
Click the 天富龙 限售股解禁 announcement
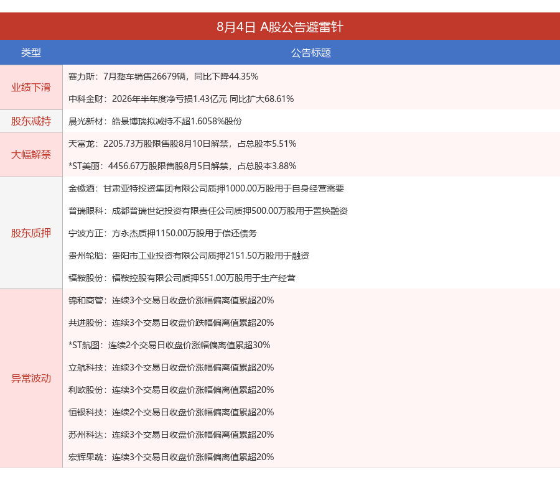182,144
